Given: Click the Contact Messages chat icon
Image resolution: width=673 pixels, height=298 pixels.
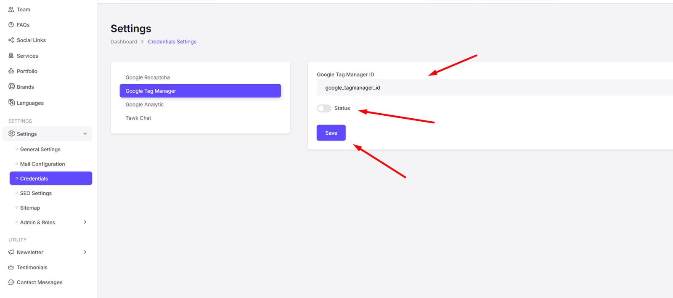Looking at the screenshot, I should click(11, 282).
